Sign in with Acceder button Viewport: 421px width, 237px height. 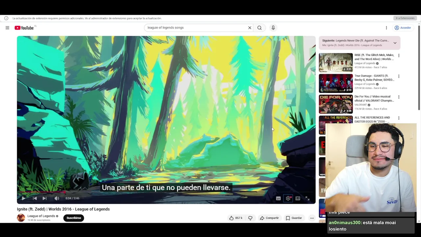pyautogui.click(x=403, y=28)
